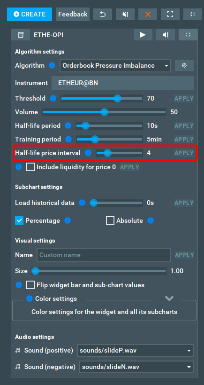Screen dimensions: 204x385
Task: Open Sound (negative) slideN.wav dropdown
Action: click(x=136, y=367)
